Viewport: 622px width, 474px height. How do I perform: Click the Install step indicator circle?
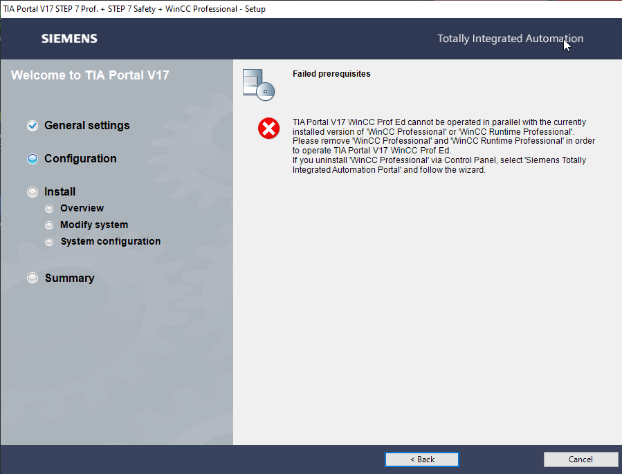pyautogui.click(x=33, y=192)
